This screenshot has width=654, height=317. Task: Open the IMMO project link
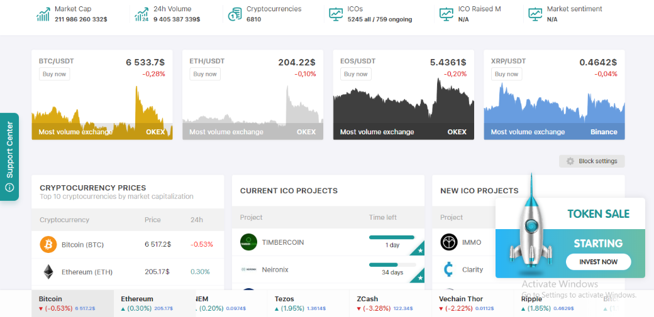click(472, 242)
